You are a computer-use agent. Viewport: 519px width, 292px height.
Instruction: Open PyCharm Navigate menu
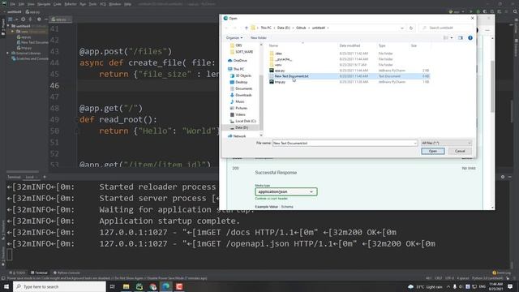pyautogui.click(x=44, y=4)
